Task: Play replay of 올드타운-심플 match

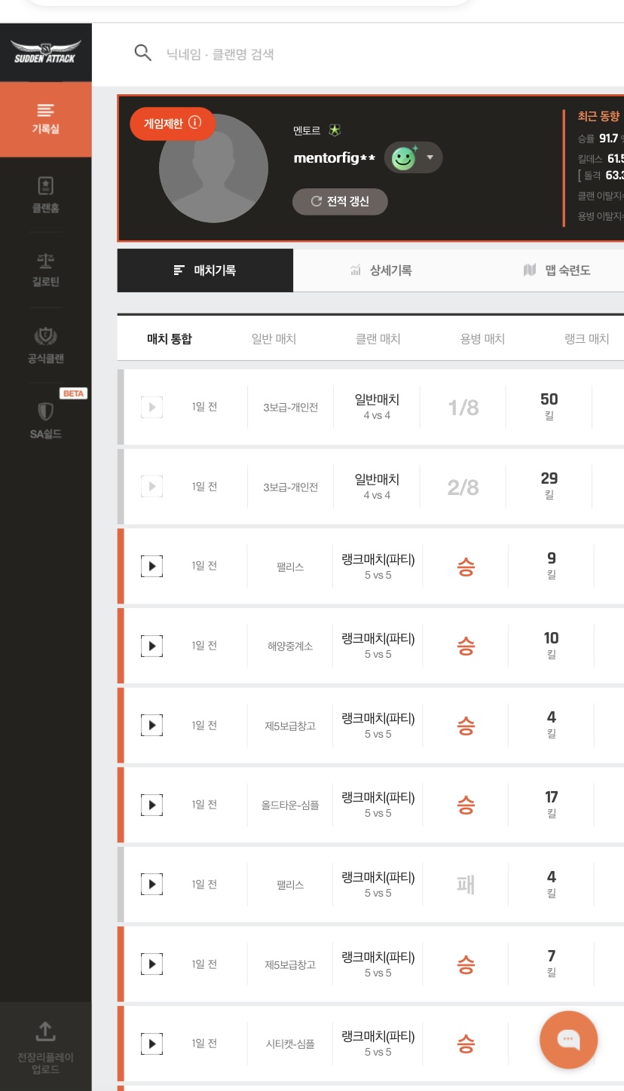Action: click(151, 805)
